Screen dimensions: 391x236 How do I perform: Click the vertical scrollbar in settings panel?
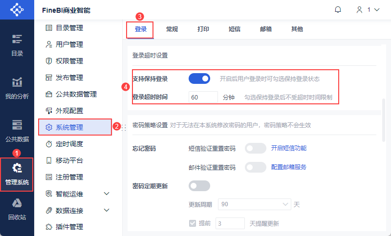(384, 117)
